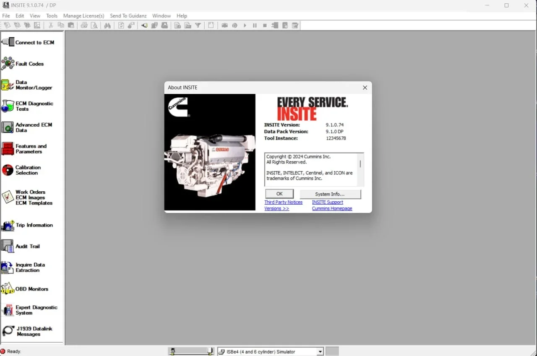Click the Paste toolbar icon
Screen dimensions: 537x356
(x=71, y=26)
